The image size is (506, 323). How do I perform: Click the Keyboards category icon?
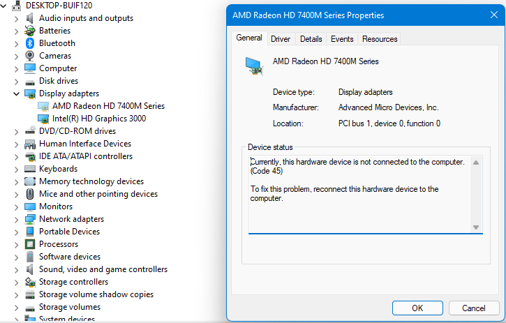pos(30,169)
